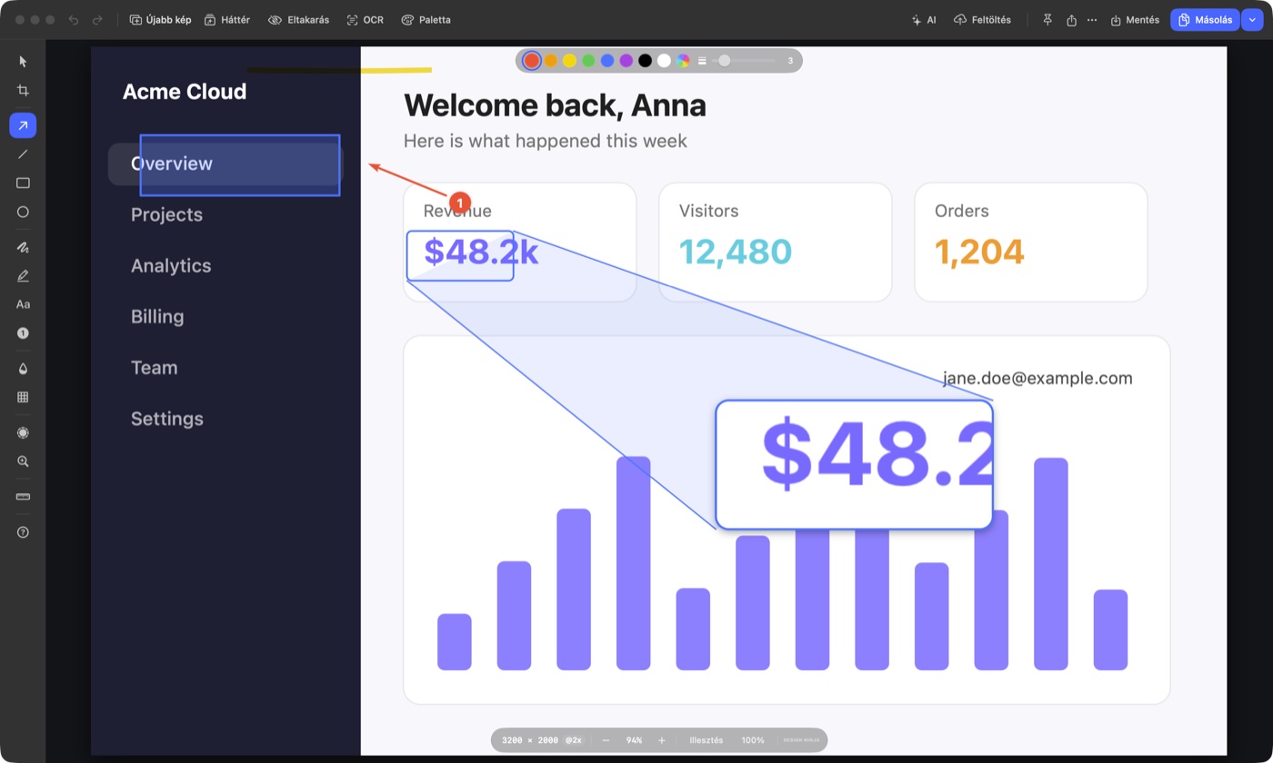1273x763 pixels.
Task: Select the Ellipse shape tool
Action: pos(23,212)
